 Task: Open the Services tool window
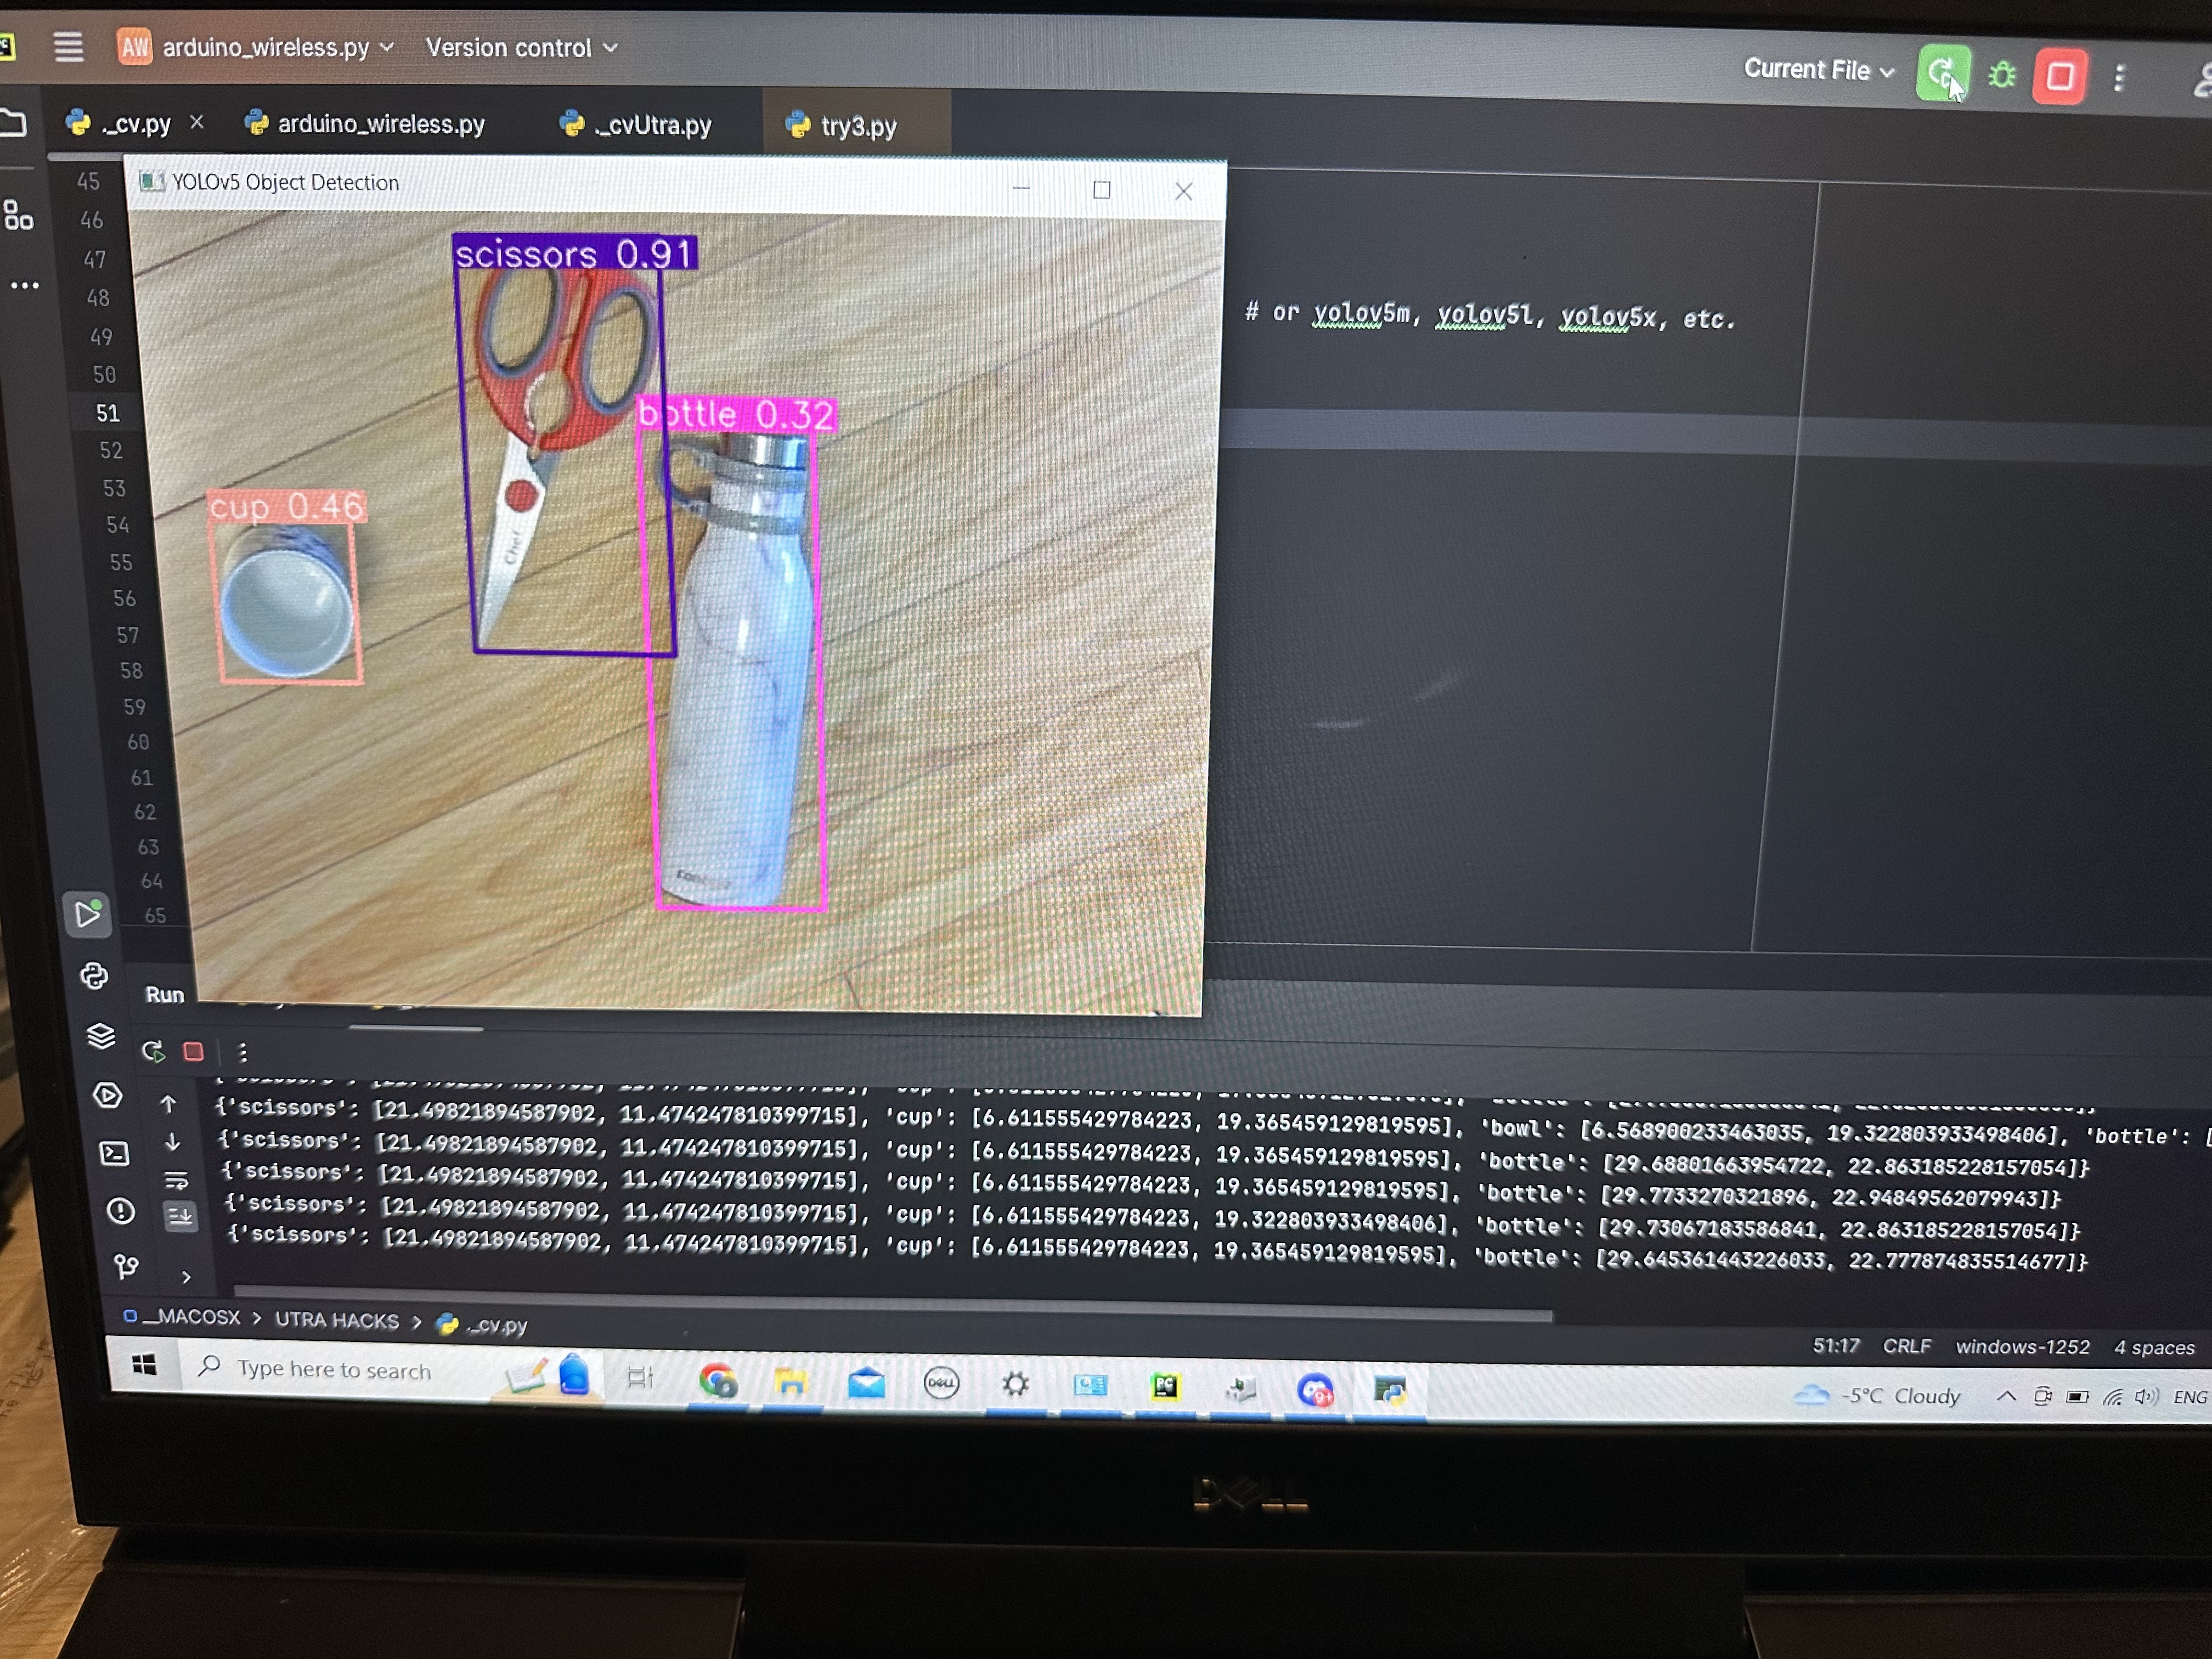coord(107,1095)
